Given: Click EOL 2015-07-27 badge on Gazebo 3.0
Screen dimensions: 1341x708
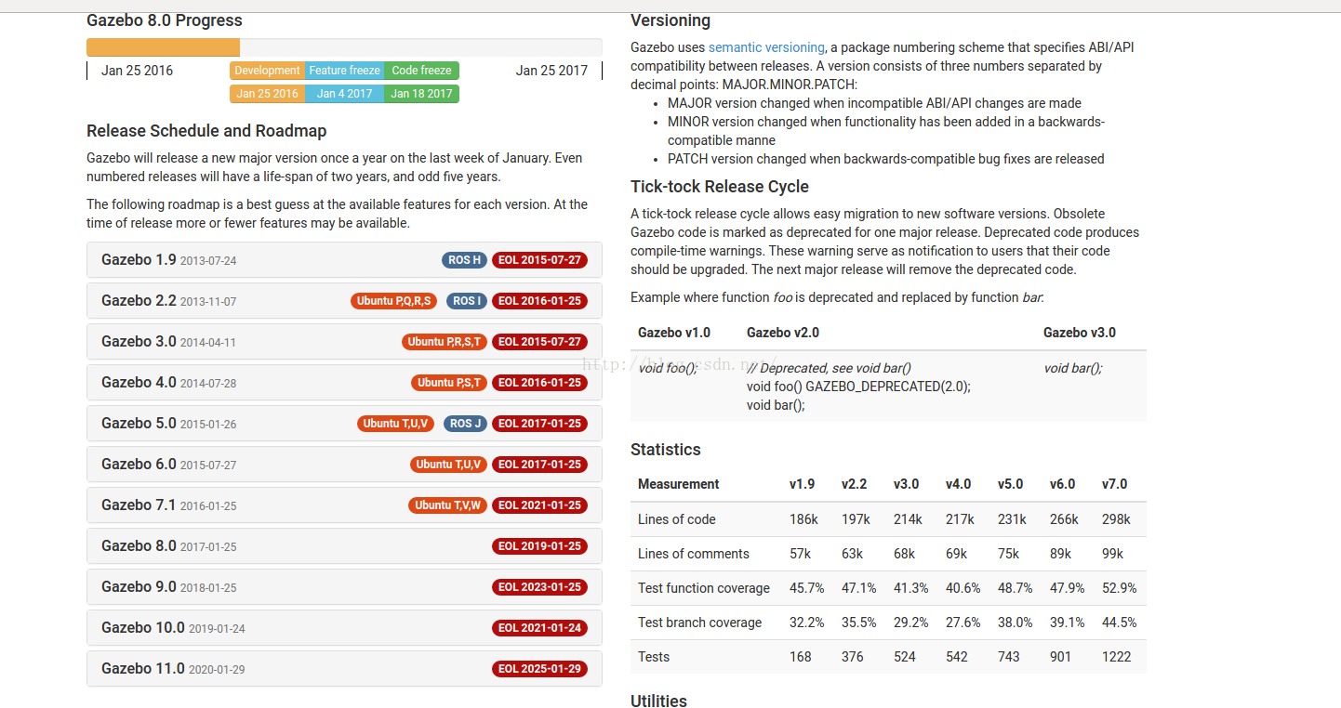Looking at the screenshot, I should point(540,342).
